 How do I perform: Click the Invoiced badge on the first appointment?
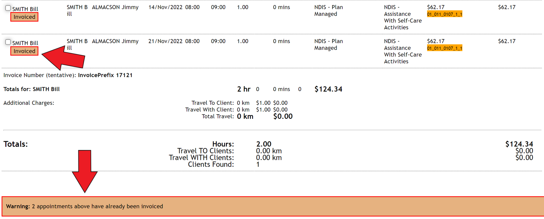click(24, 17)
